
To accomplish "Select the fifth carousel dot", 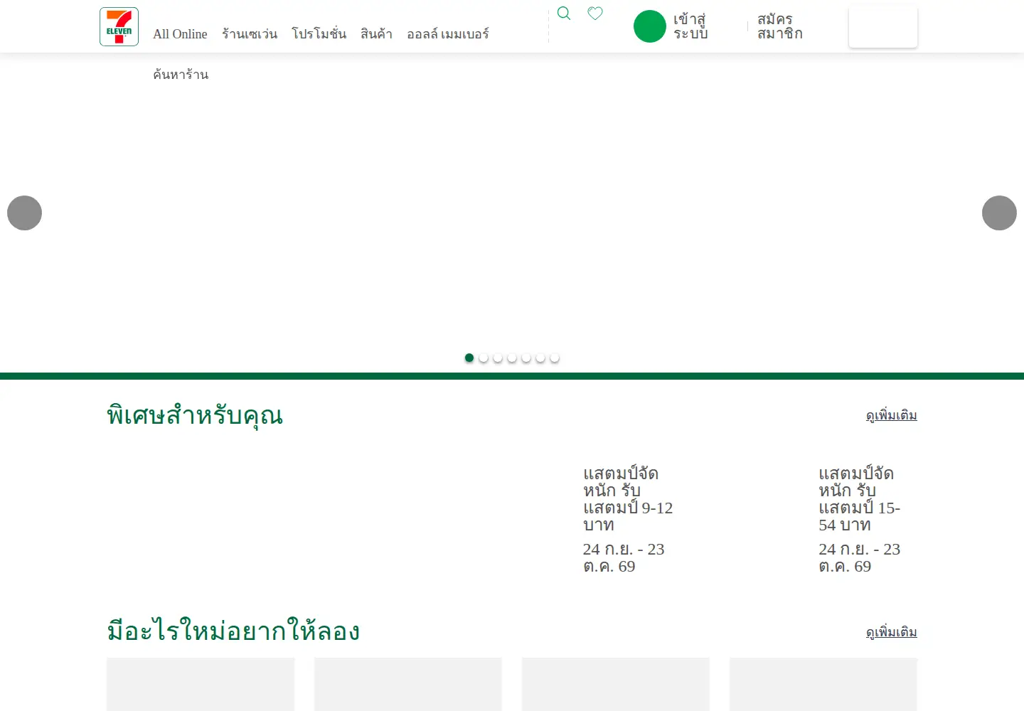I will point(526,358).
